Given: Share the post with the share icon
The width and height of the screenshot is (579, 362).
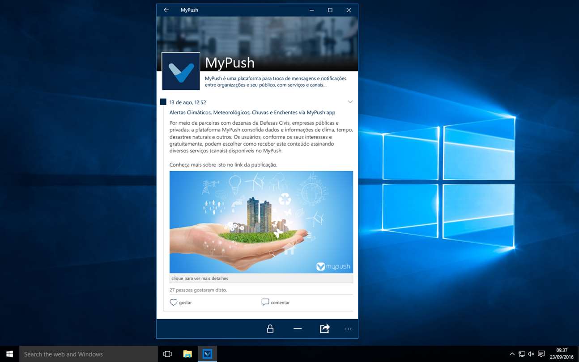Looking at the screenshot, I should tap(325, 328).
